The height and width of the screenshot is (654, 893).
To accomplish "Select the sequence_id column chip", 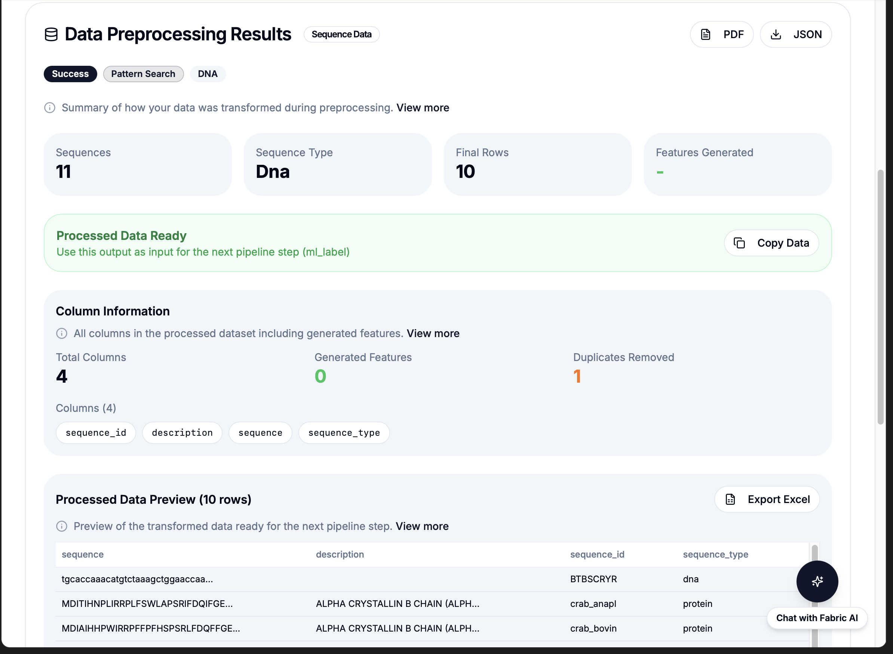I will [96, 433].
